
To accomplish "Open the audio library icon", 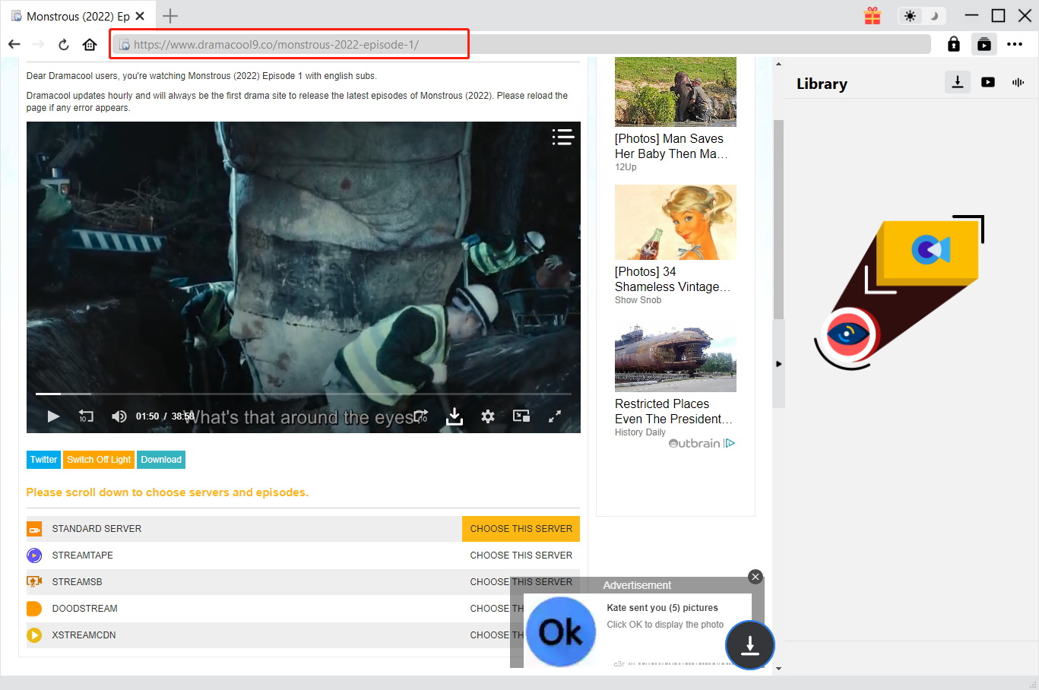I will pos(1018,82).
